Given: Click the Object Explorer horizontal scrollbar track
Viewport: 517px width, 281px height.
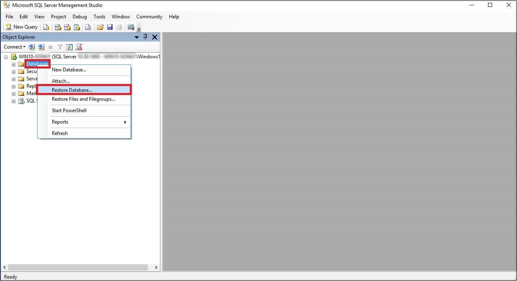Looking at the screenshot, I should 80,268.
